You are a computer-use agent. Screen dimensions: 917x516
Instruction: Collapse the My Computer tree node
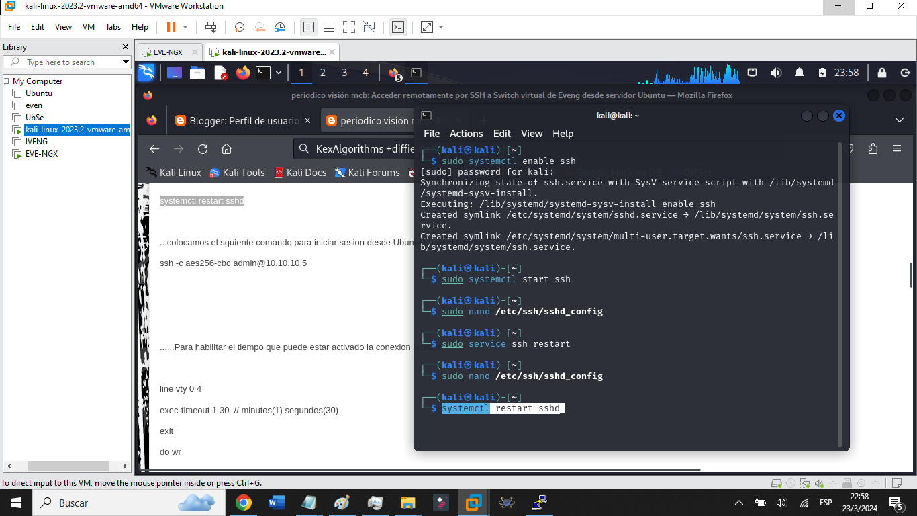[6, 81]
